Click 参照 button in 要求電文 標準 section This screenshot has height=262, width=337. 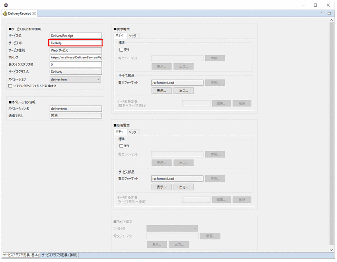tap(215, 58)
